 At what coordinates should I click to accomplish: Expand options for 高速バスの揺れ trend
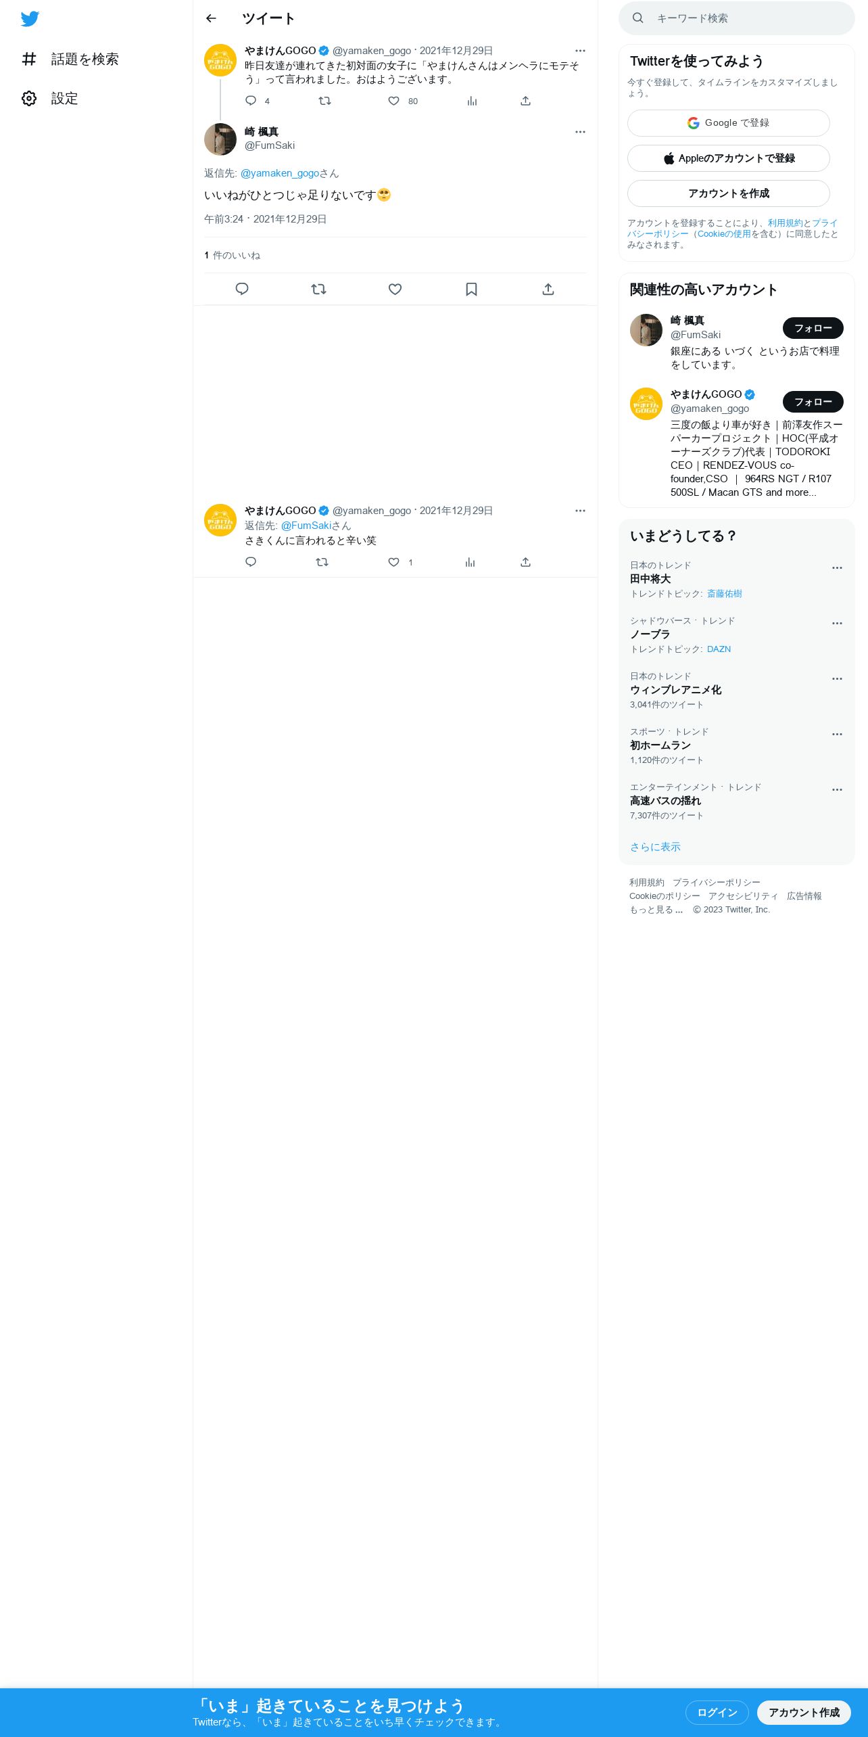coord(837,790)
